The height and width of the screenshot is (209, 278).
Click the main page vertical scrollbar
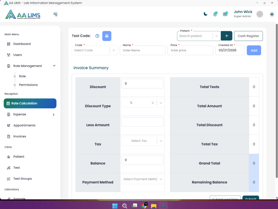[277, 100]
